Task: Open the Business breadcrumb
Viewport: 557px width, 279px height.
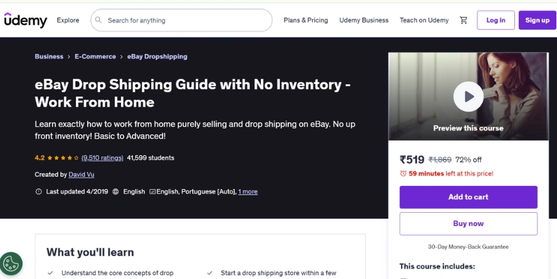Action: point(49,57)
